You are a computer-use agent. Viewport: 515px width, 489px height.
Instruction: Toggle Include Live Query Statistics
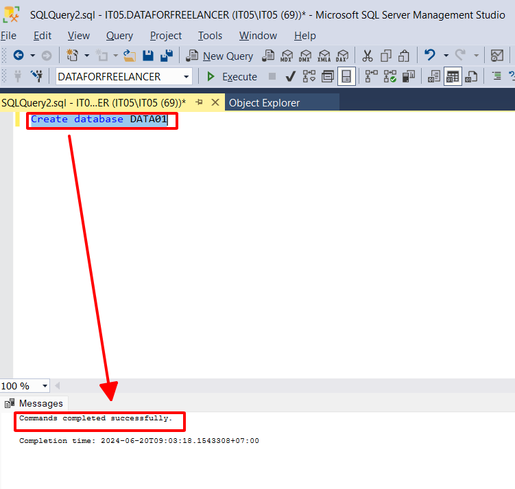pyautogui.click(x=390, y=76)
